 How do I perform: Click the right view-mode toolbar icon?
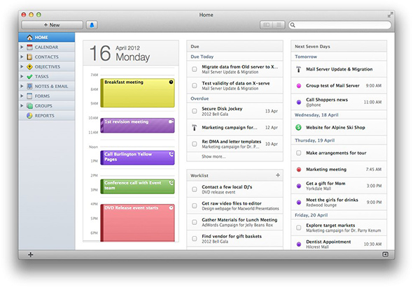coord(279,25)
